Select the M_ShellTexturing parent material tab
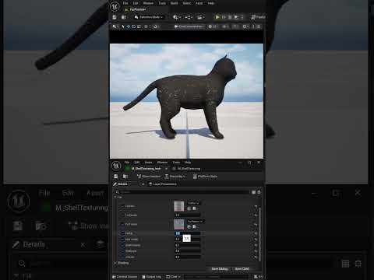 point(186,169)
